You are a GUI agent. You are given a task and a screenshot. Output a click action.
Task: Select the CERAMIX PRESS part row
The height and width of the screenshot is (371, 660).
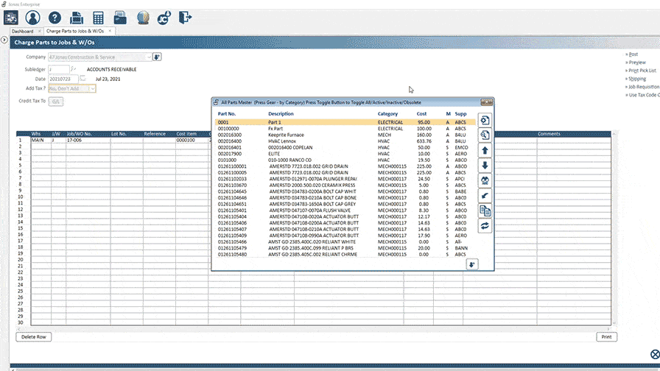point(345,185)
